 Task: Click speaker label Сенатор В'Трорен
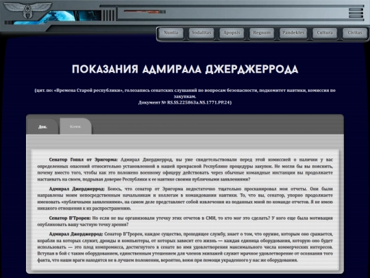(x=70, y=218)
